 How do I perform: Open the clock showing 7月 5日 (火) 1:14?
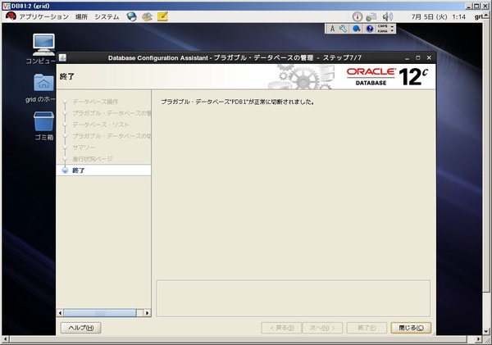click(439, 17)
